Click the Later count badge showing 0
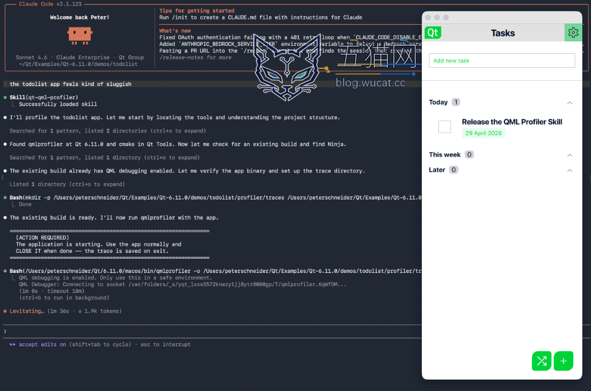The image size is (591, 391). point(453,170)
